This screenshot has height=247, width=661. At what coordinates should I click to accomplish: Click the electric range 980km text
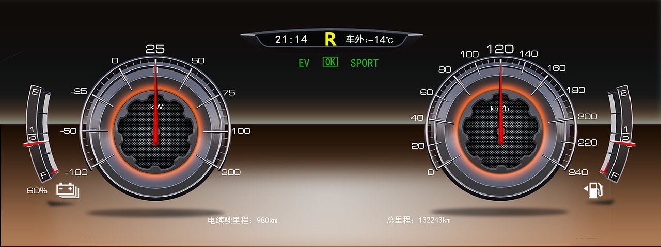pyautogui.click(x=243, y=220)
